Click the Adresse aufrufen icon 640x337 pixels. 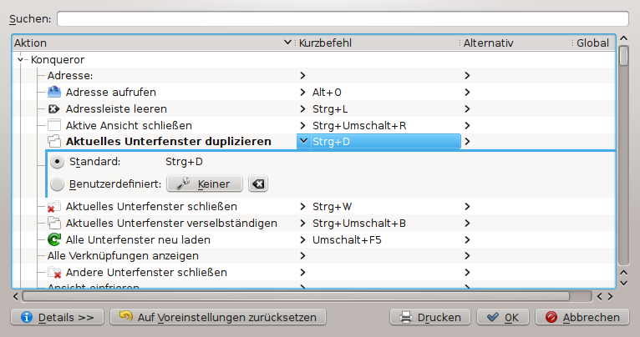tap(55, 92)
